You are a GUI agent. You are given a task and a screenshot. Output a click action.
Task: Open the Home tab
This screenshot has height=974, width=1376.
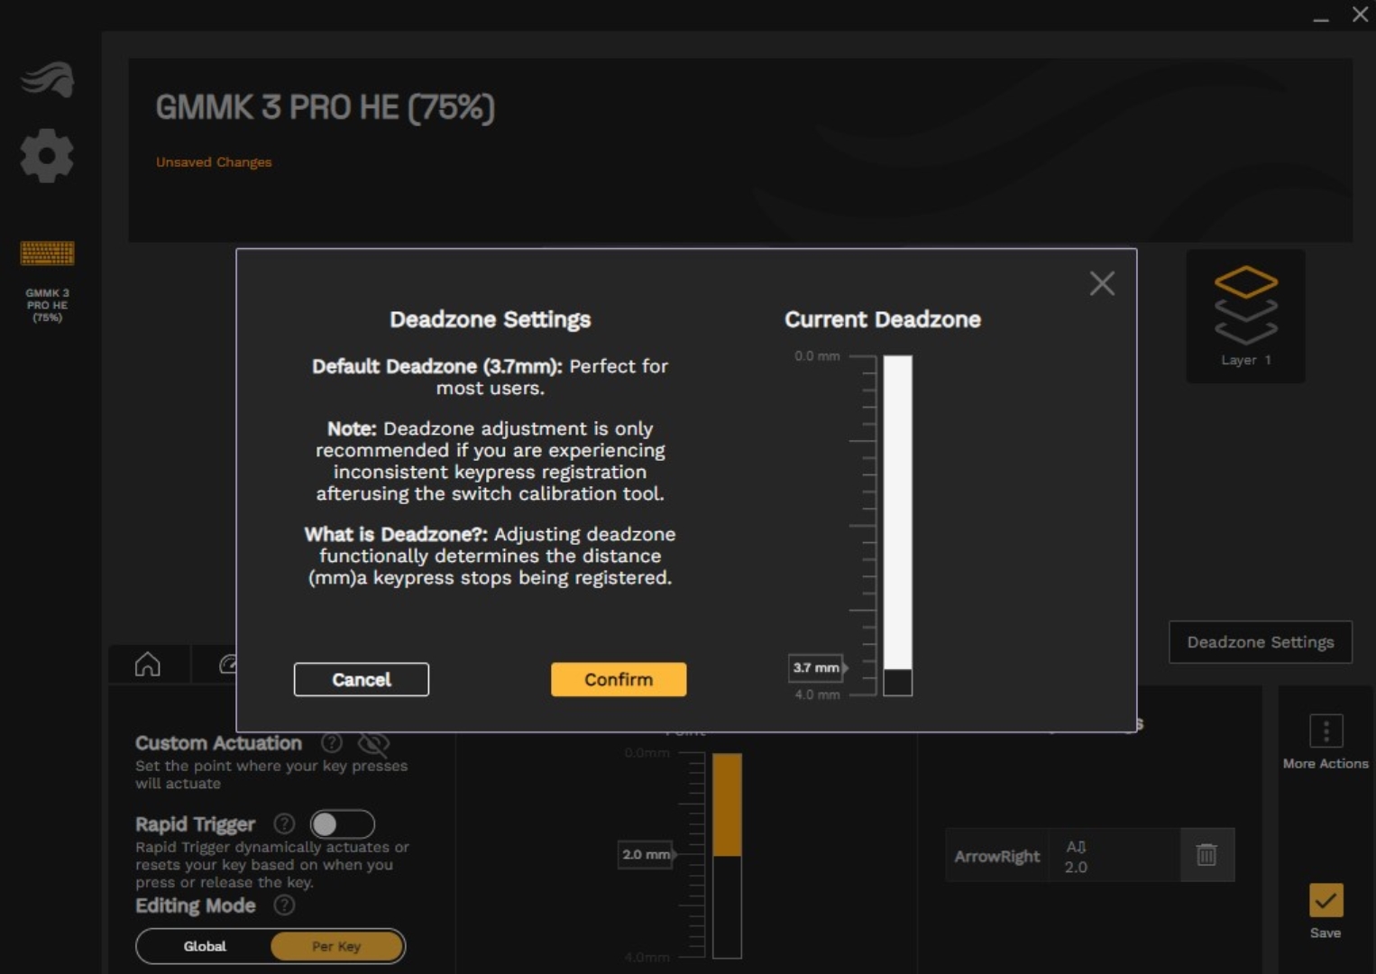coord(148,666)
